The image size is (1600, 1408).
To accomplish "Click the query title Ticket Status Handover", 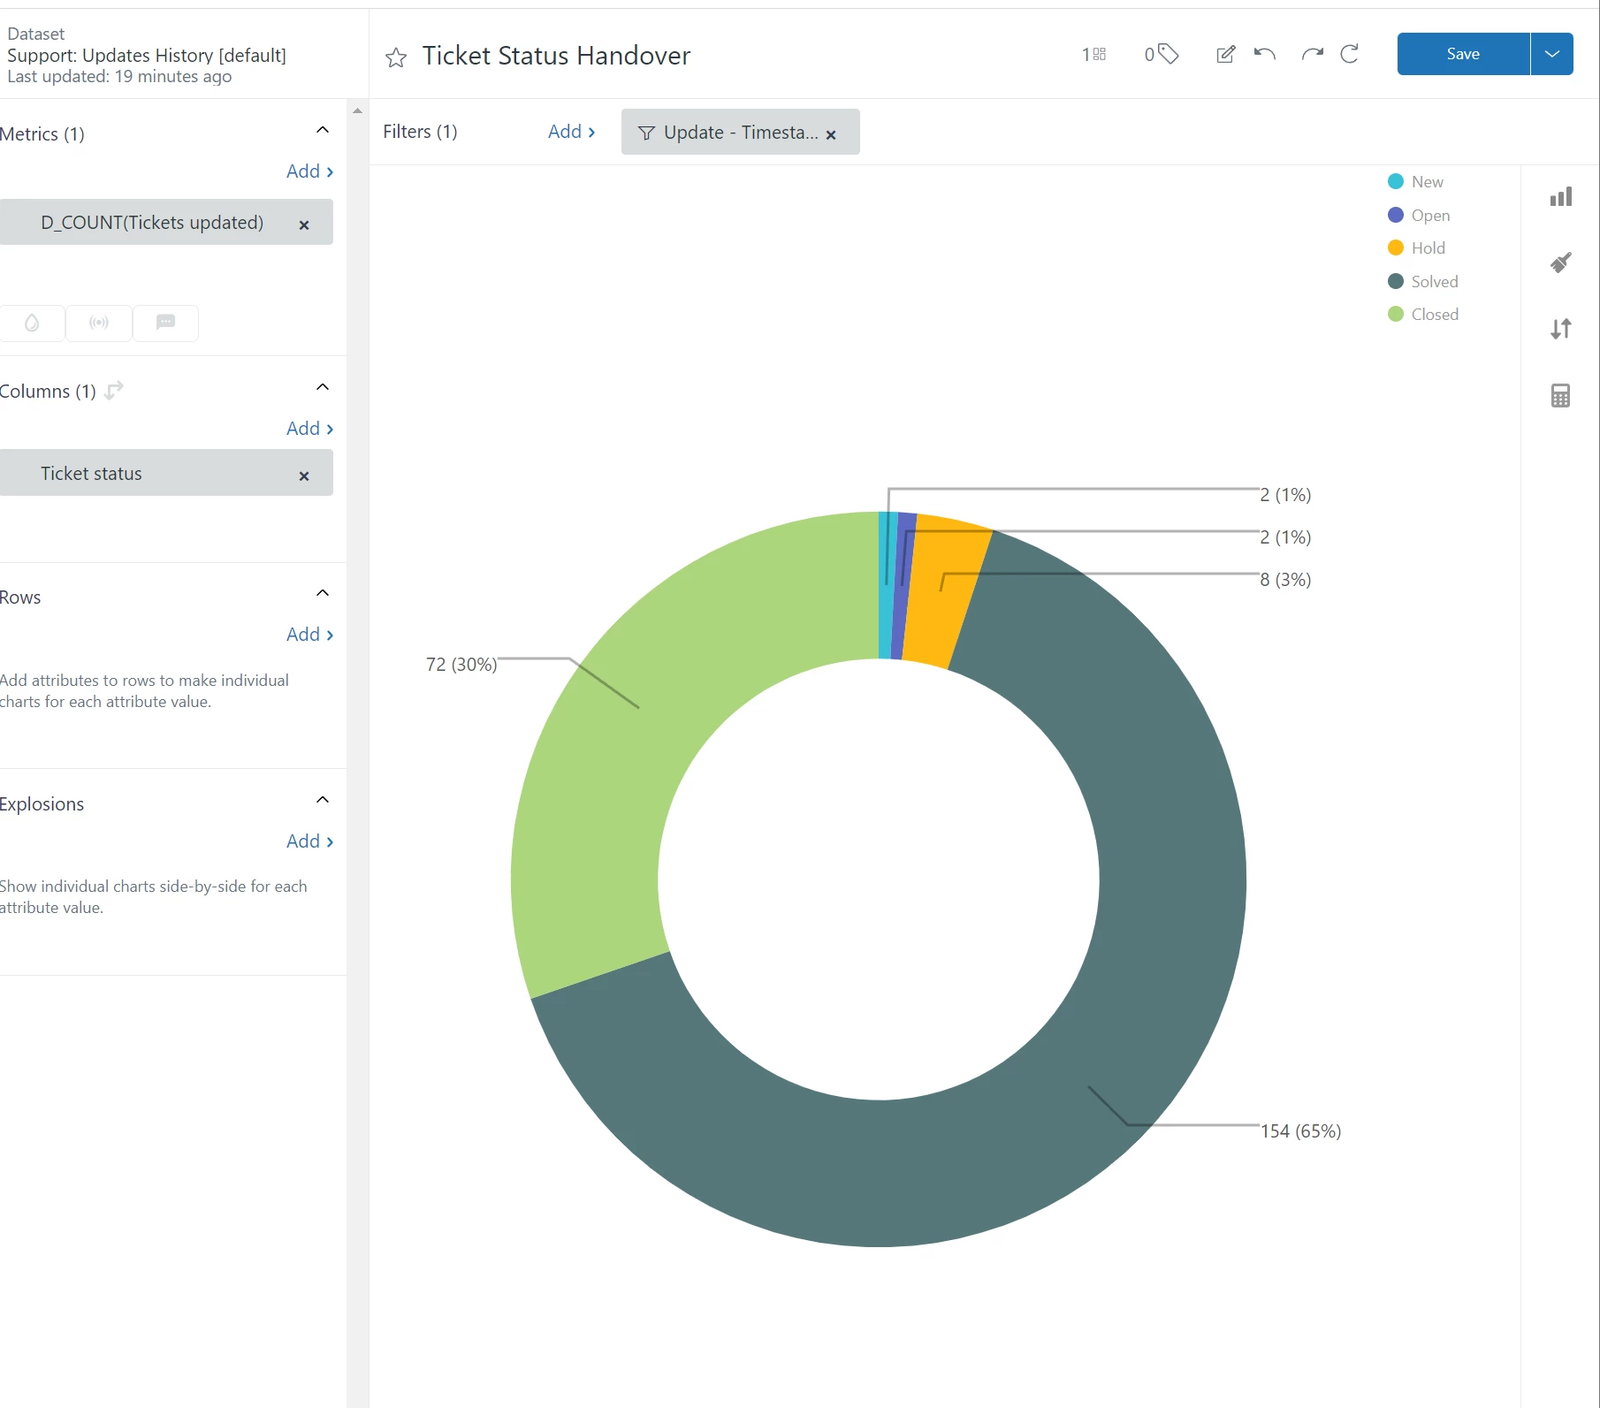I will click(556, 56).
